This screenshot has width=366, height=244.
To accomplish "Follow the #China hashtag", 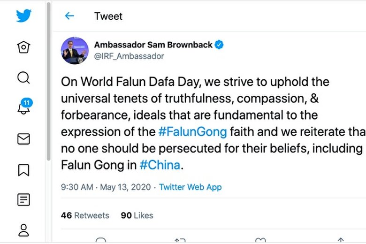I will pos(160,165).
